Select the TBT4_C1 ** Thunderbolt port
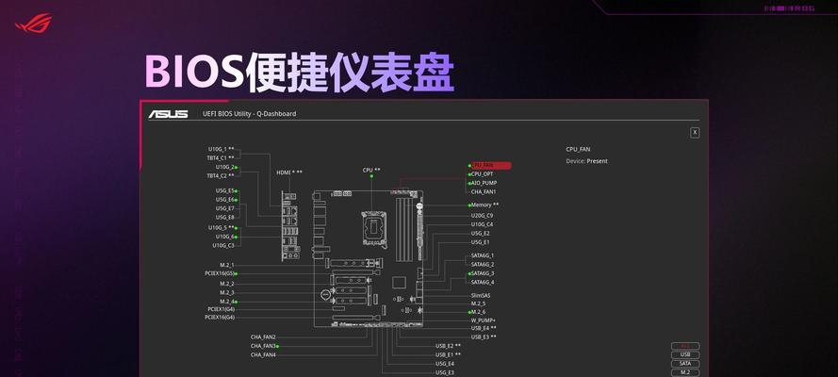Viewport: 838px width, 377px height. (x=221, y=158)
